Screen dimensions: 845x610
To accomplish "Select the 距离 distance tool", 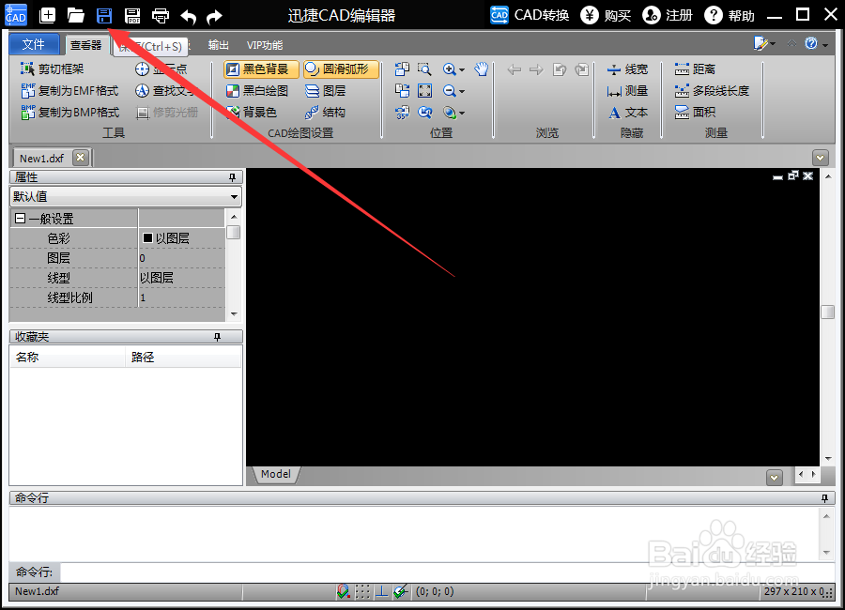I will coord(695,69).
